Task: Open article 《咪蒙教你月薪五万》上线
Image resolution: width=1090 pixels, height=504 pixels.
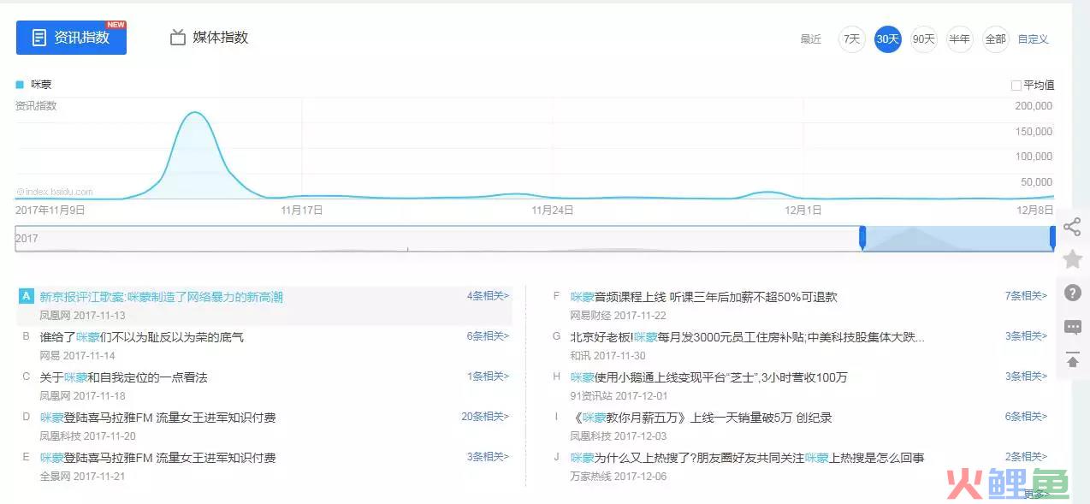Action: click(x=702, y=418)
